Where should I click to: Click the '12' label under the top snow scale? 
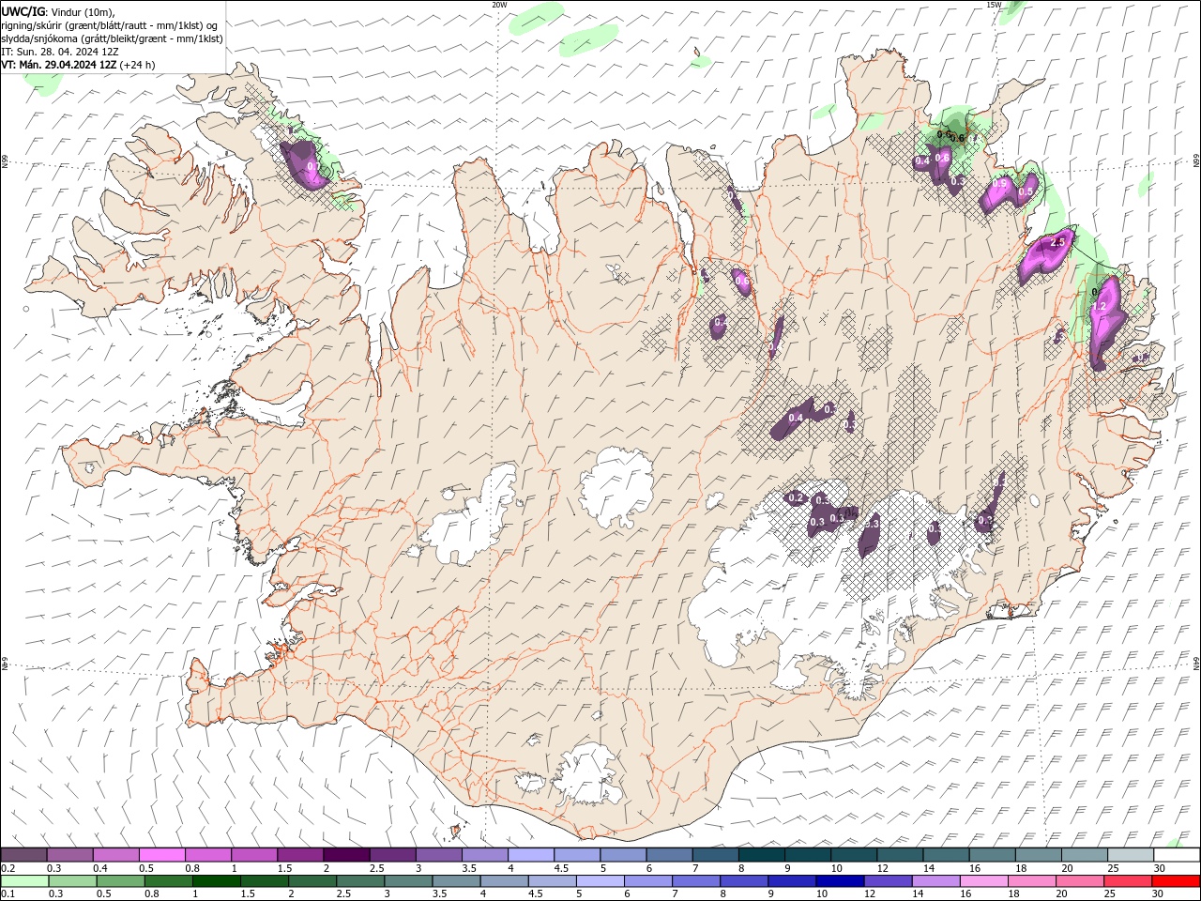(883, 868)
